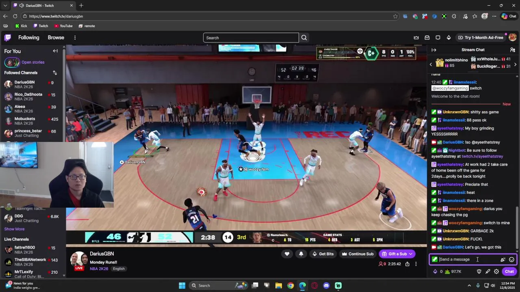Open browser settings and more menu

(494, 16)
